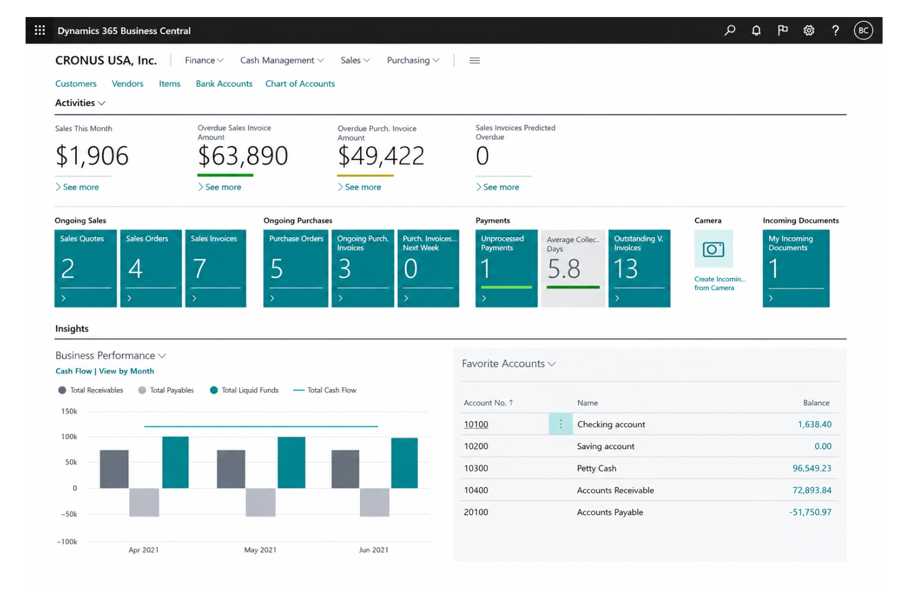Select the Saving account row name
Image resolution: width=903 pixels, height=602 pixels.
606,446
